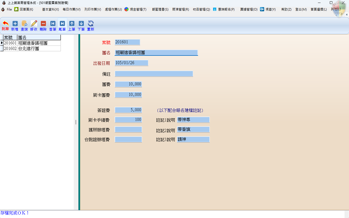This screenshot has height=218, width=349.
Task: Click the 註記1說明 field containing 帶神尊
Action: click(x=193, y=120)
